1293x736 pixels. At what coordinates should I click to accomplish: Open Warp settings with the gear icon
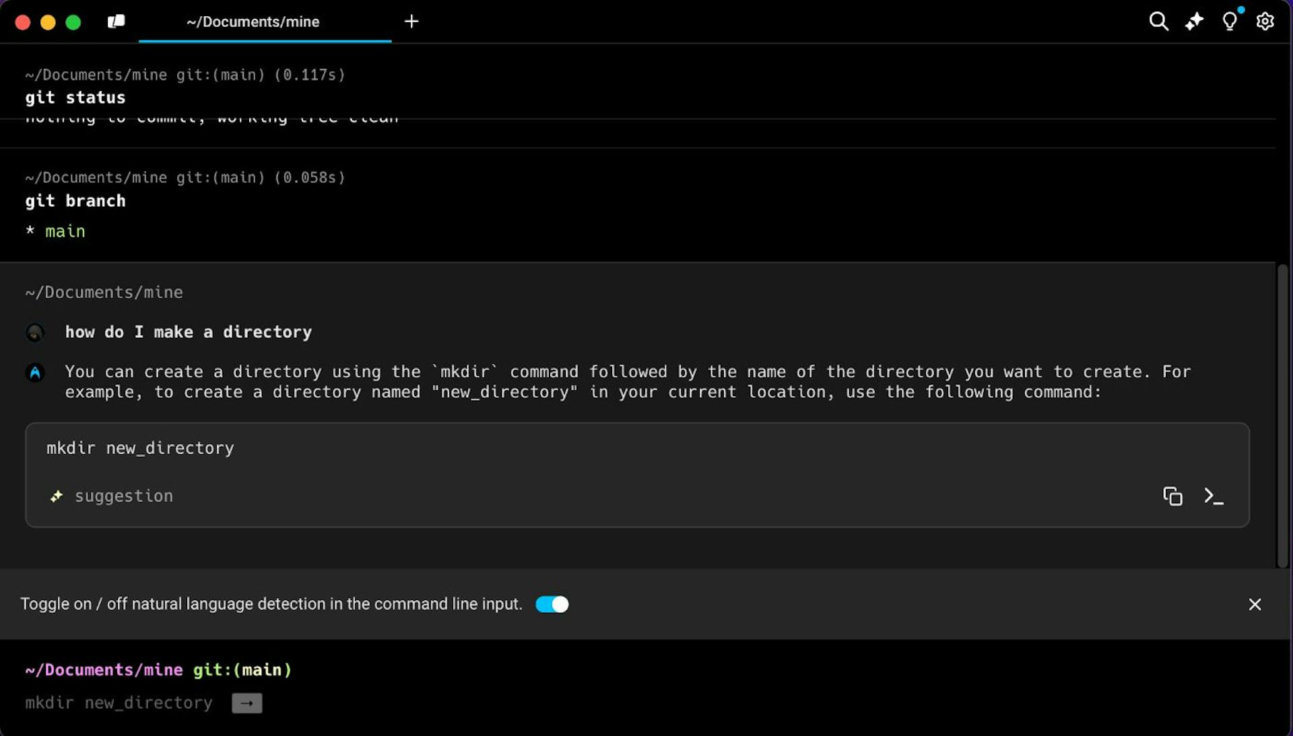click(x=1265, y=21)
